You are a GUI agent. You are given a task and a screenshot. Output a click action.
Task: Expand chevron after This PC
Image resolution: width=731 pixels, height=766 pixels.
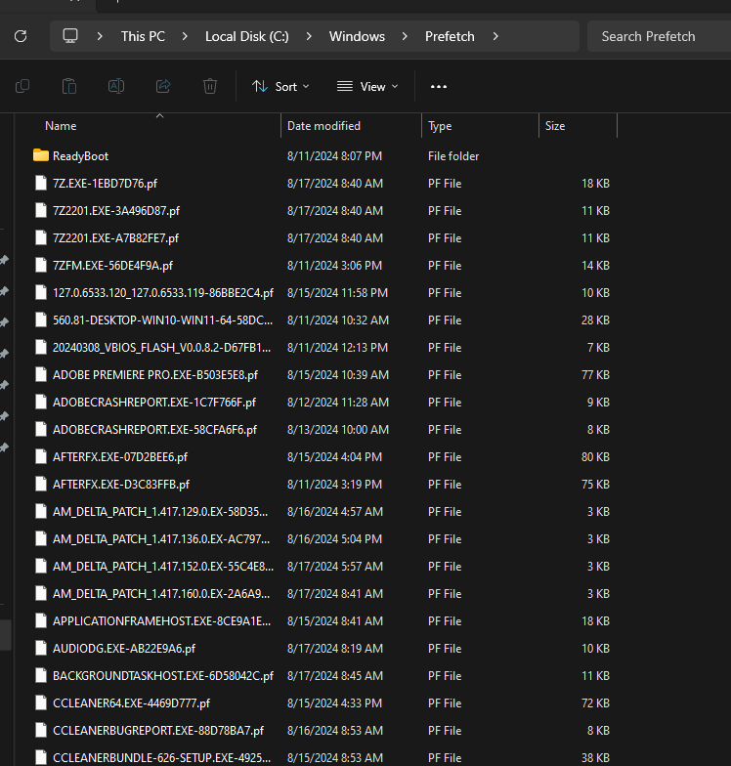(185, 36)
